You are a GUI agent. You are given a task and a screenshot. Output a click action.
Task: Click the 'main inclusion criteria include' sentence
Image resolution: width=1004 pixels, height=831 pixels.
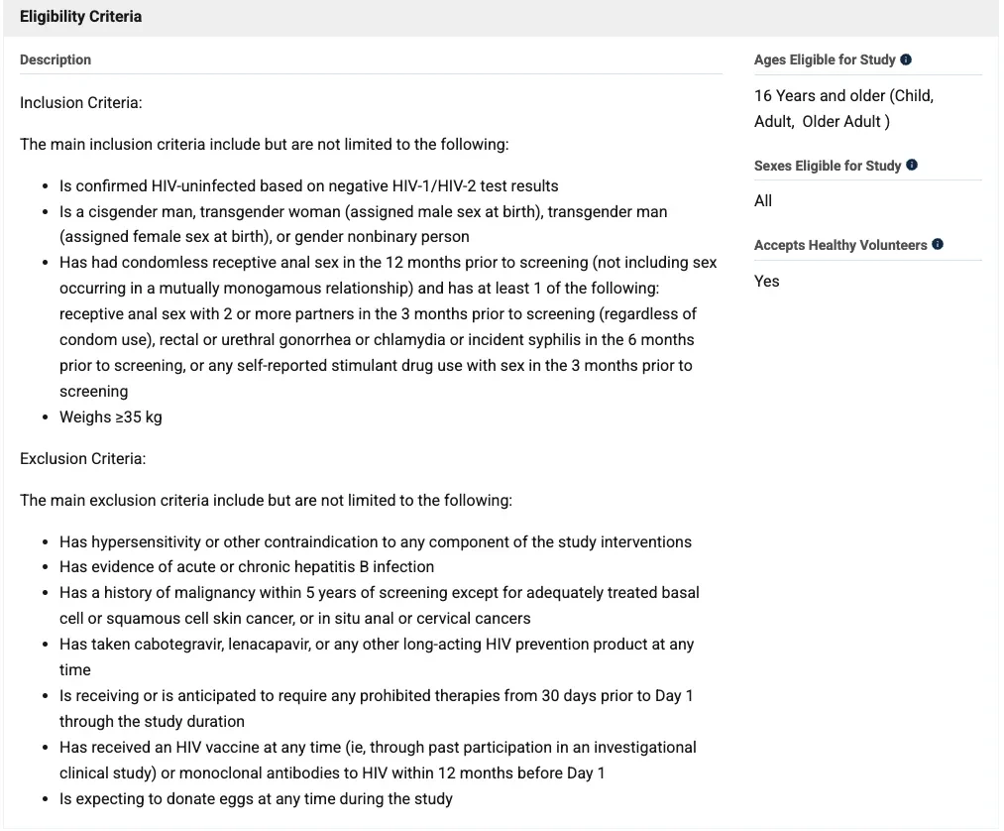[x=264, y=144]
